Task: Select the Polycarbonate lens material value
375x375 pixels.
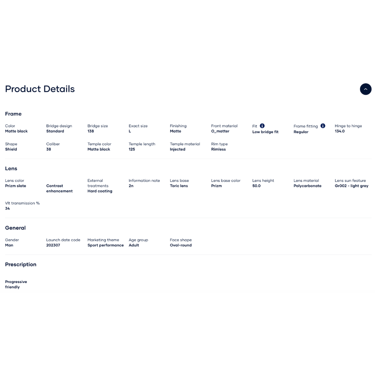Action: point(307,186)
